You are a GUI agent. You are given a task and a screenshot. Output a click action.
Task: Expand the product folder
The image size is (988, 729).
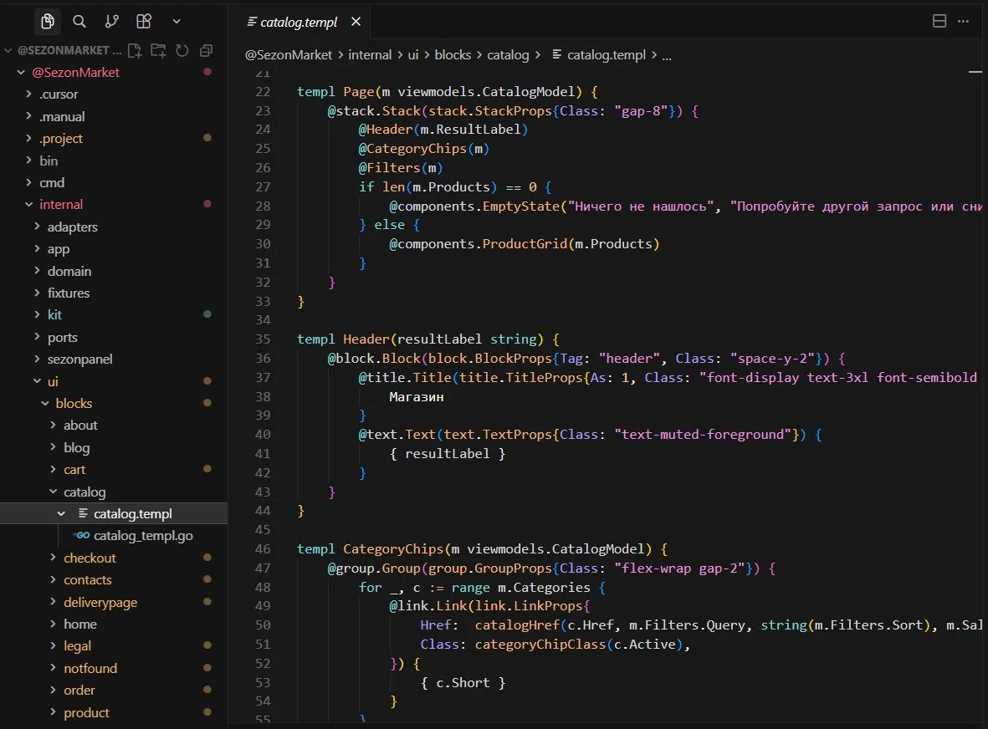pos(53,712)
